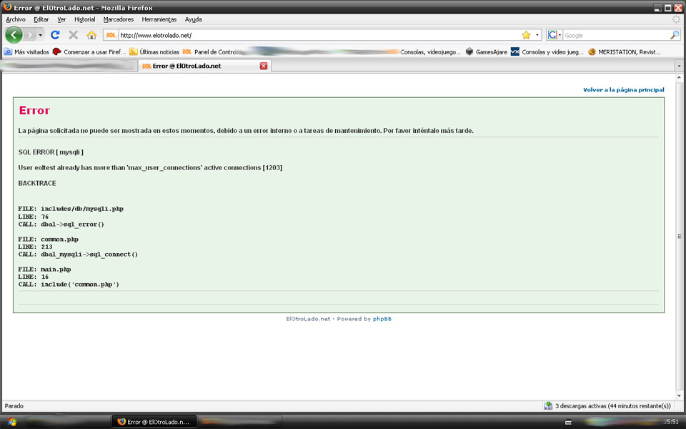
Task: Click the Parado status text
Action: point(14,406)
